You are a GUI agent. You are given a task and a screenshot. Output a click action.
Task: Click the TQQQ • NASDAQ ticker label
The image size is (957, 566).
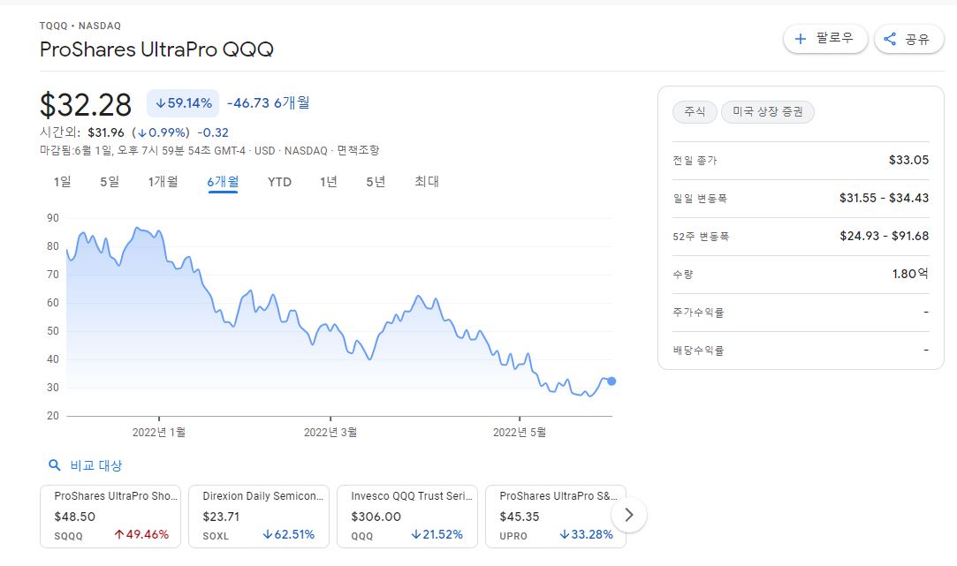pyautogui.click(x=80, y=26)
